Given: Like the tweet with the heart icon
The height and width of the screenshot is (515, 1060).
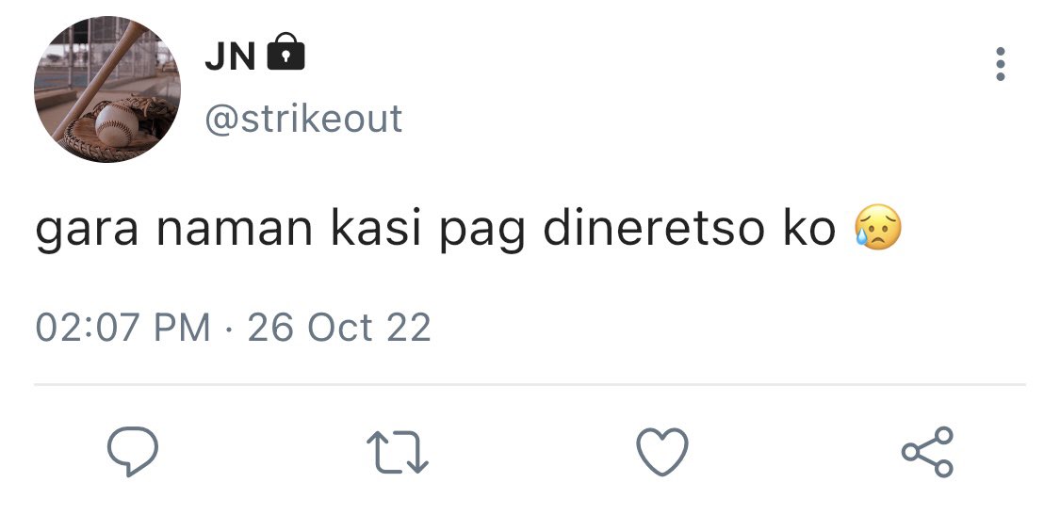Looking at the screenshot, I should click(x=662, y=452).
